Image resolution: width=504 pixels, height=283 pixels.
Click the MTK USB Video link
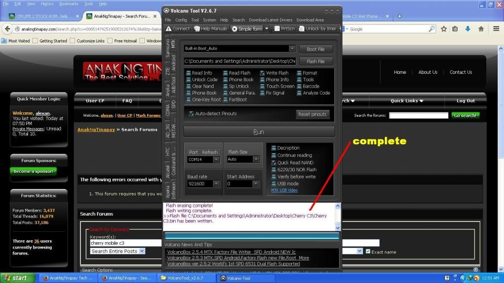(x=284, y=190)
